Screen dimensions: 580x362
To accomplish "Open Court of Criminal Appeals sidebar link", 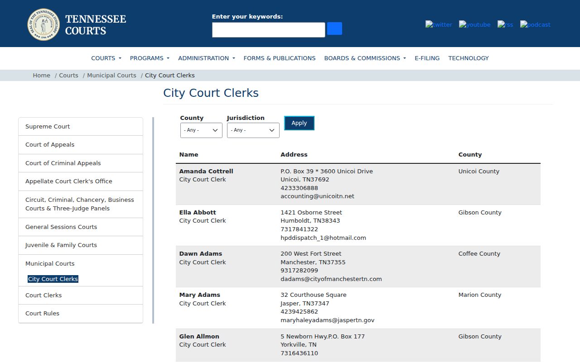I will pyautogui.click(x=81, y=163).
